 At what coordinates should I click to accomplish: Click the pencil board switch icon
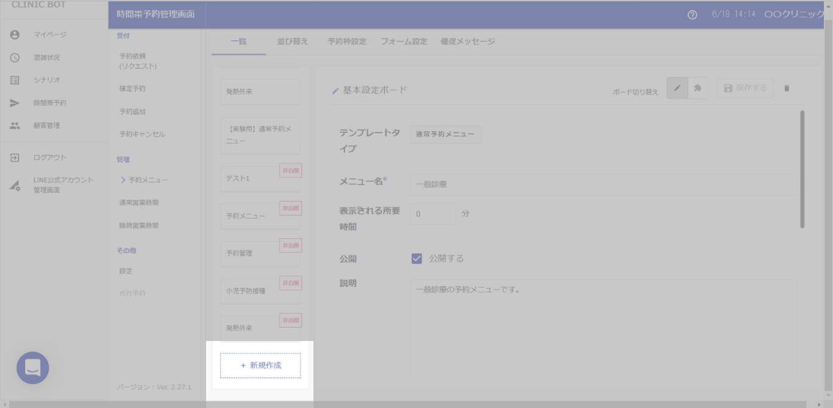pos(677,88)
